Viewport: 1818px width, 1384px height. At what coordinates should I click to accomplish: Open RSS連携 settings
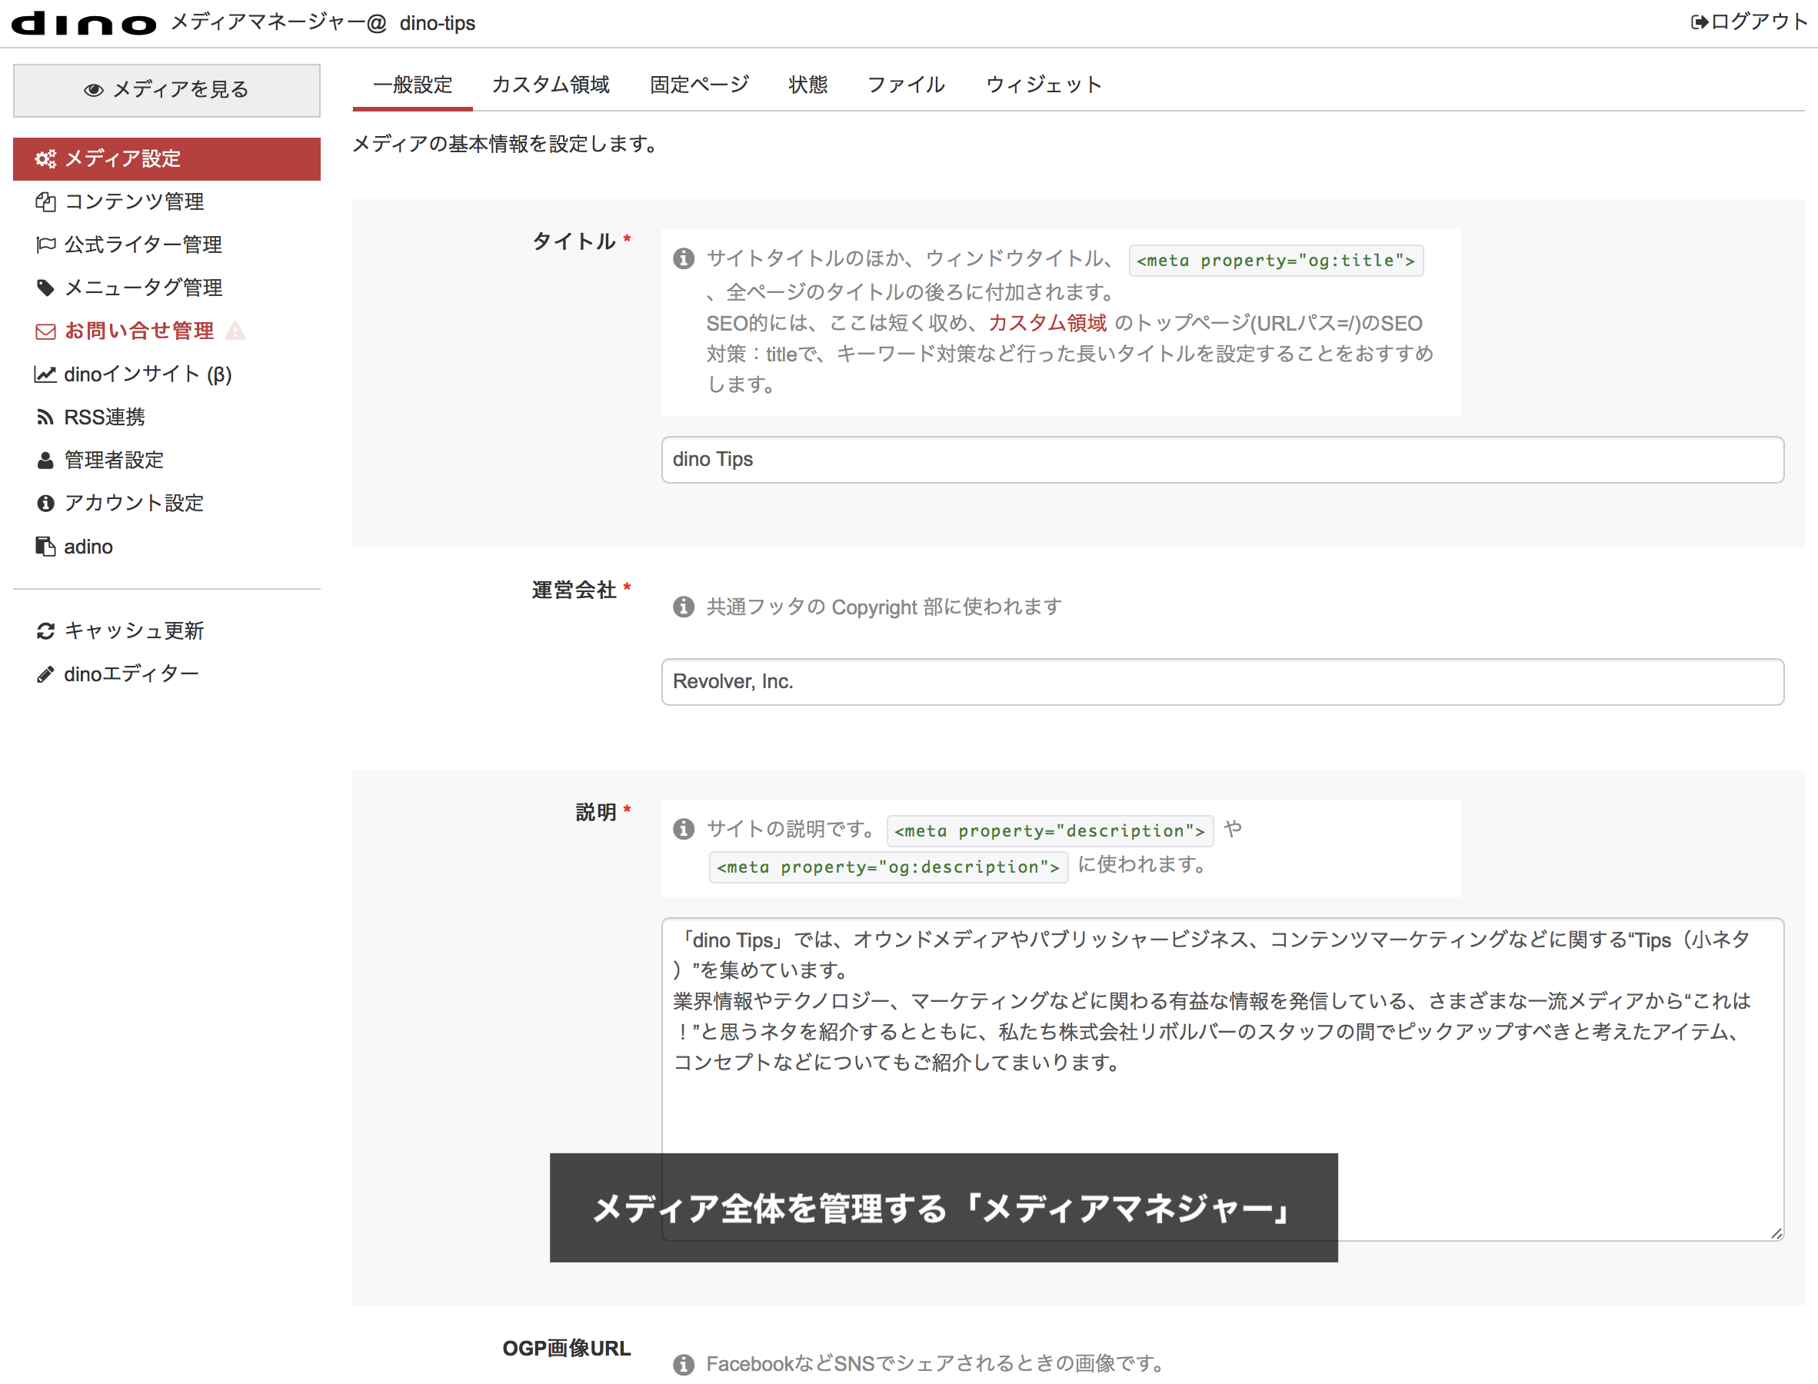(105, 417)
